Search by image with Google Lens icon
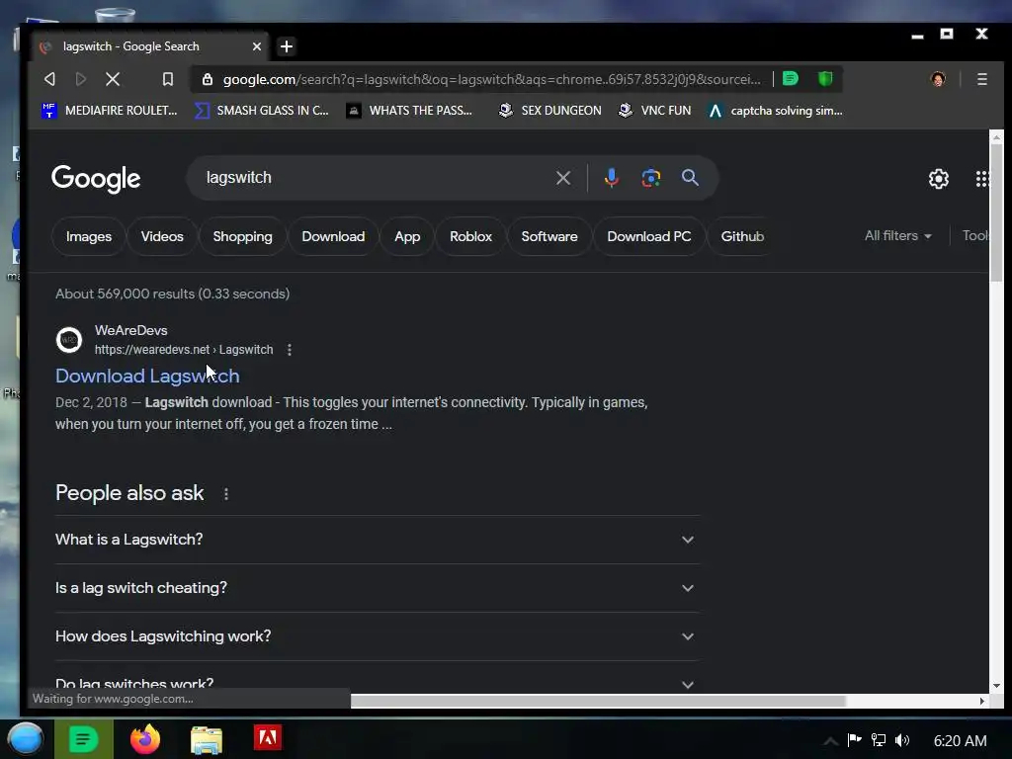The image size is (1012, 759). coord(650,178)
